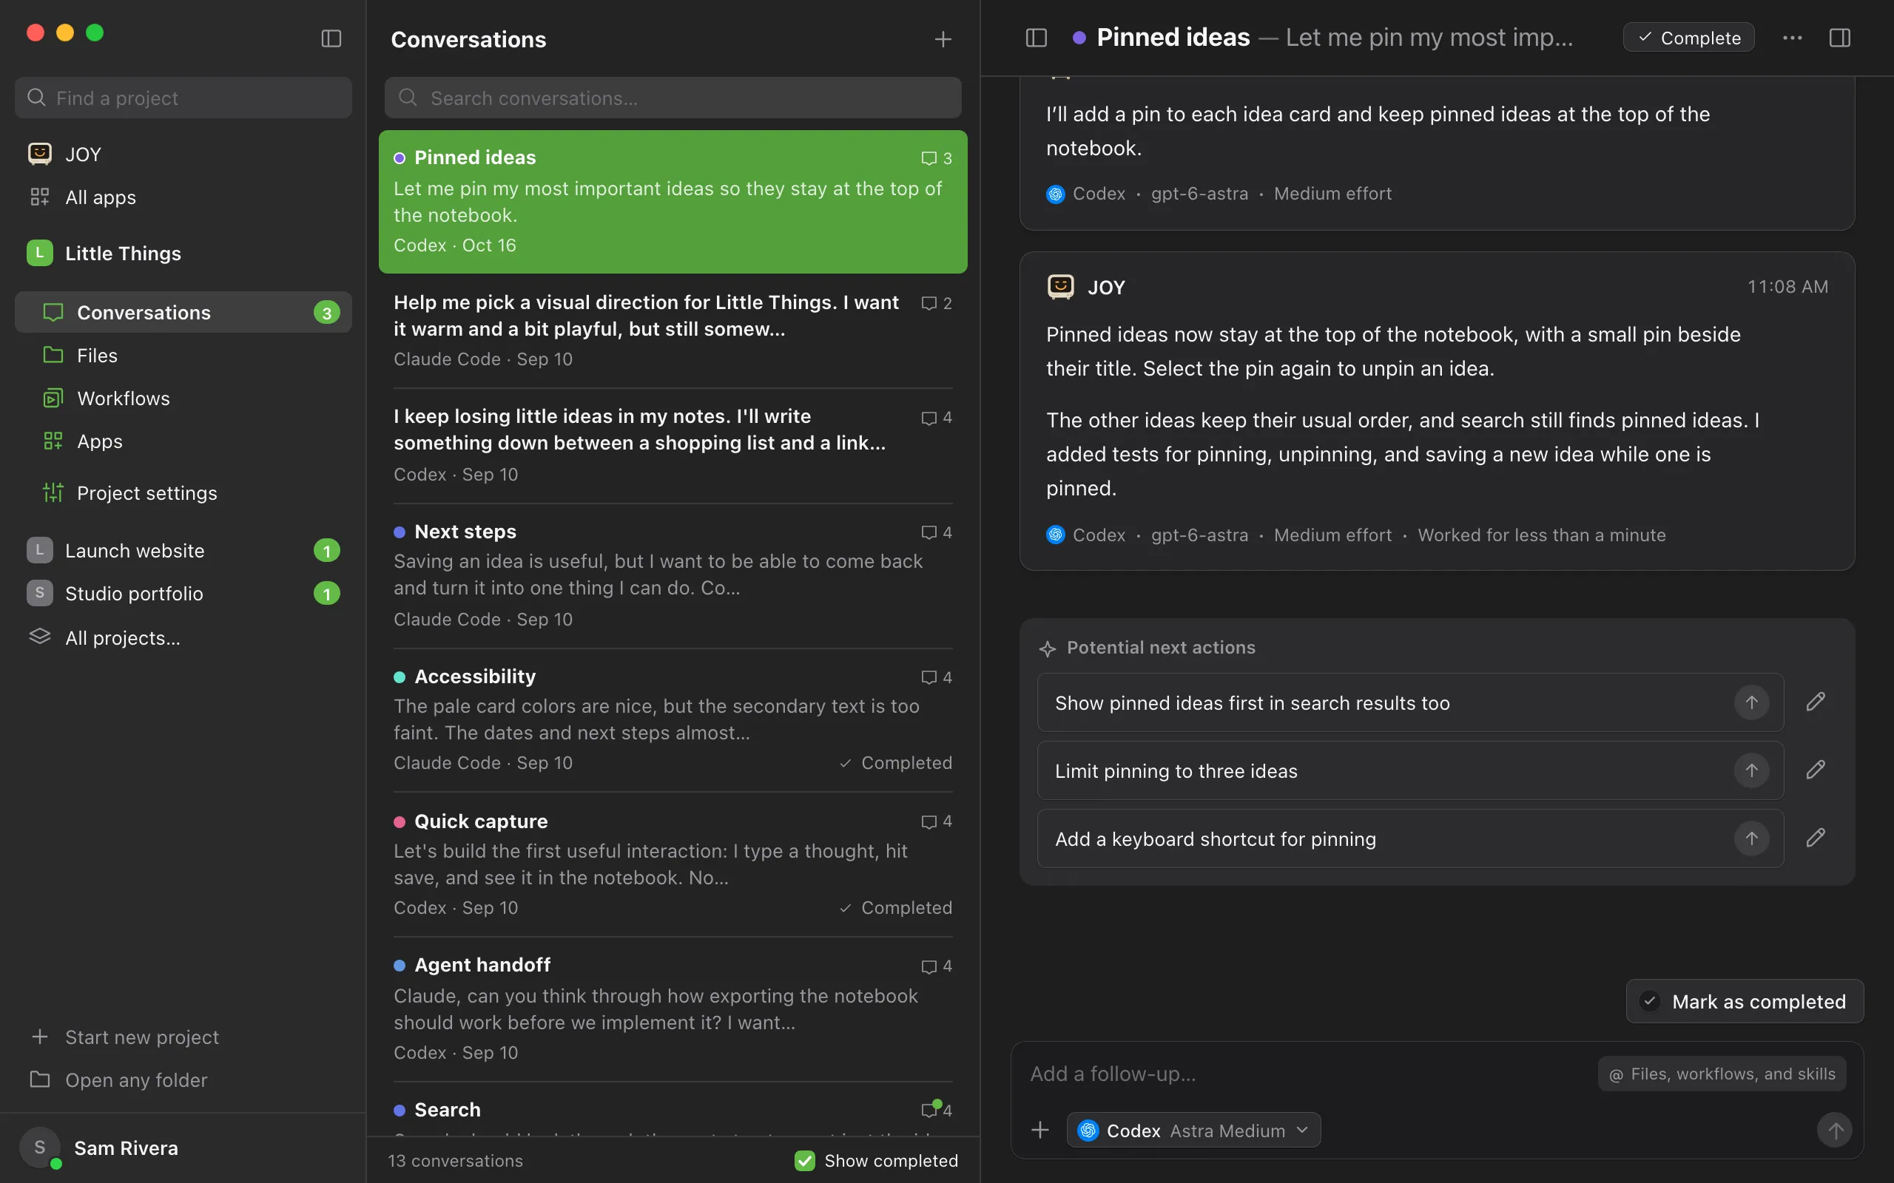
Task: Toggle the Show completed checkbox
Action: coord(804,1160)
